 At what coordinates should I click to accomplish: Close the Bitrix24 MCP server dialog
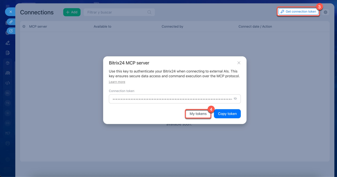click(239, 63)
